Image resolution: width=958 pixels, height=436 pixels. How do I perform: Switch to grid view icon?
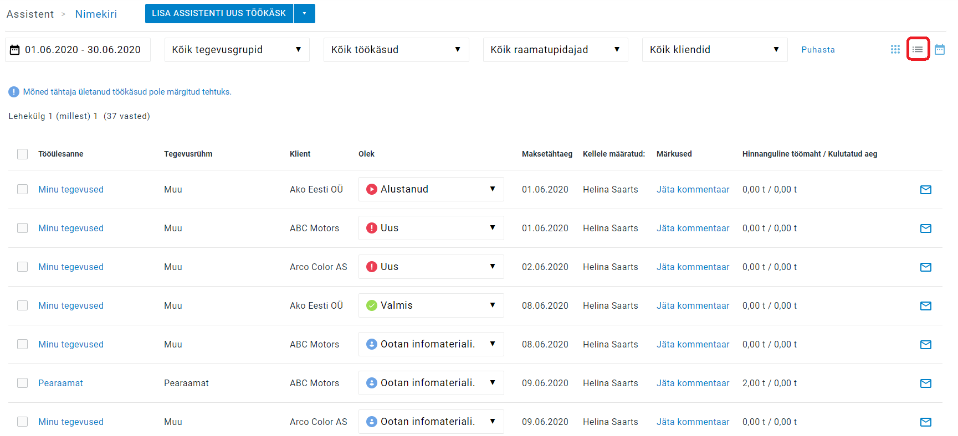click(x=895, y=49)
